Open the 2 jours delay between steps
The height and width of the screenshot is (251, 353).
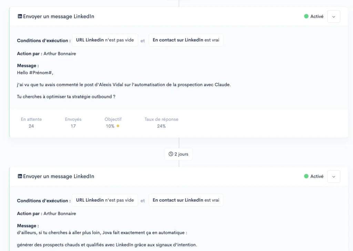coord(179,154)
